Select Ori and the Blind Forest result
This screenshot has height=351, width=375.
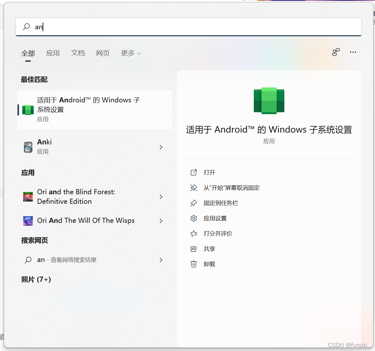(x=95, y=196)
